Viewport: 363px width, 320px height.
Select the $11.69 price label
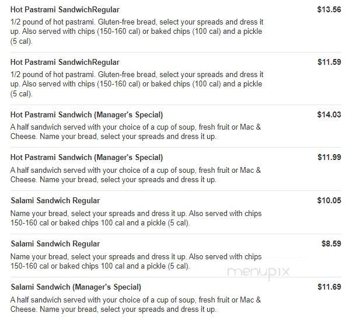[x=329, y=287]
